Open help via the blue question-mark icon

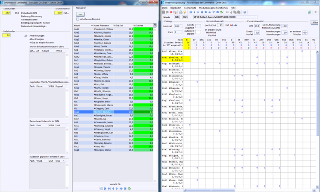point(245,12)
